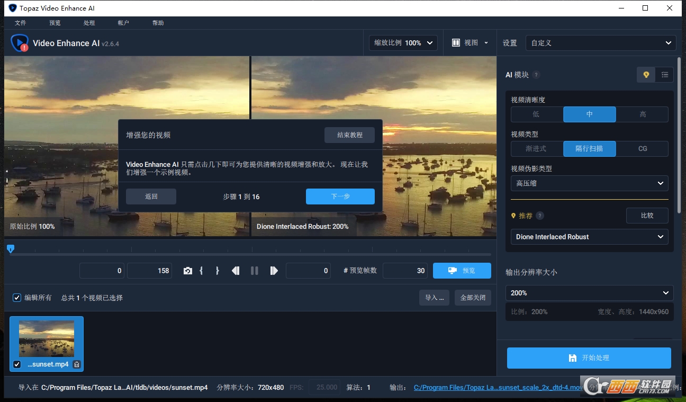The width and height of the screenshot is (686, 402).
Task: Click the 视图 layout icon
Action: point(456,43)
